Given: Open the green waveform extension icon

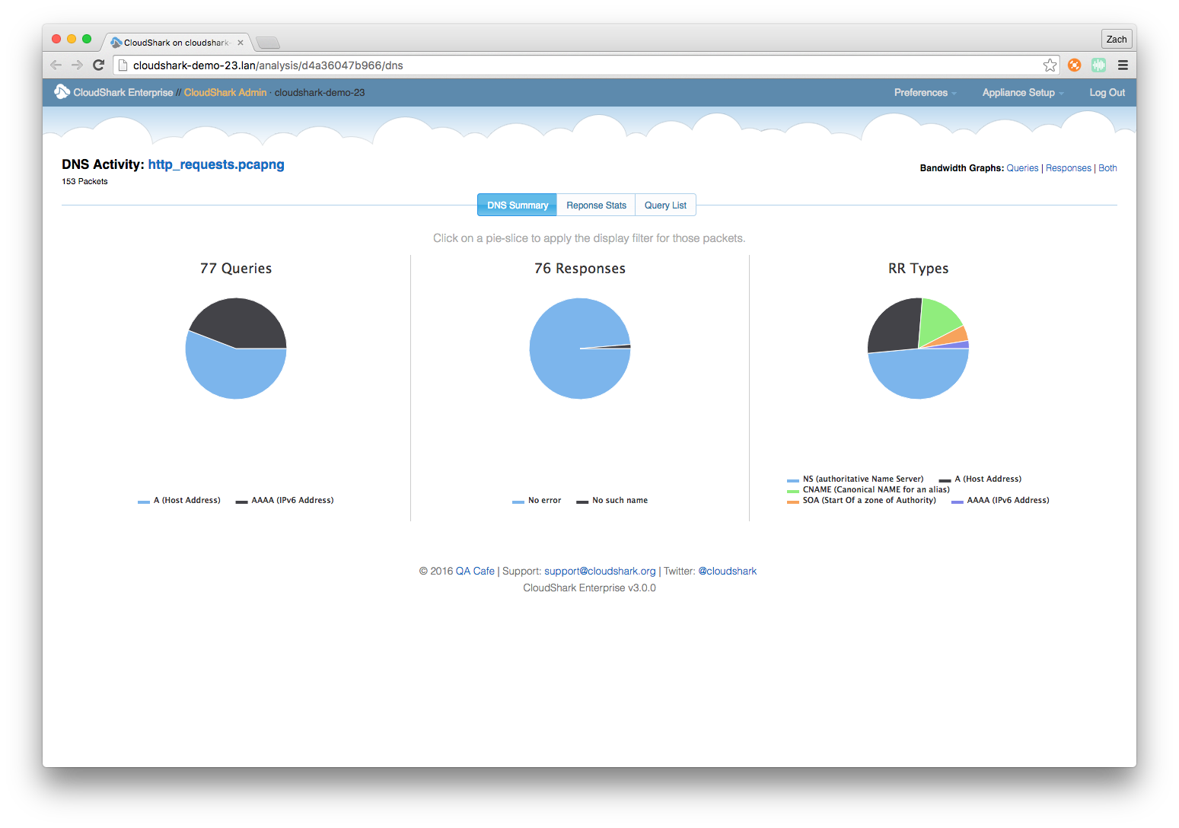Looking at the screenshot, I should [1098, 65].
